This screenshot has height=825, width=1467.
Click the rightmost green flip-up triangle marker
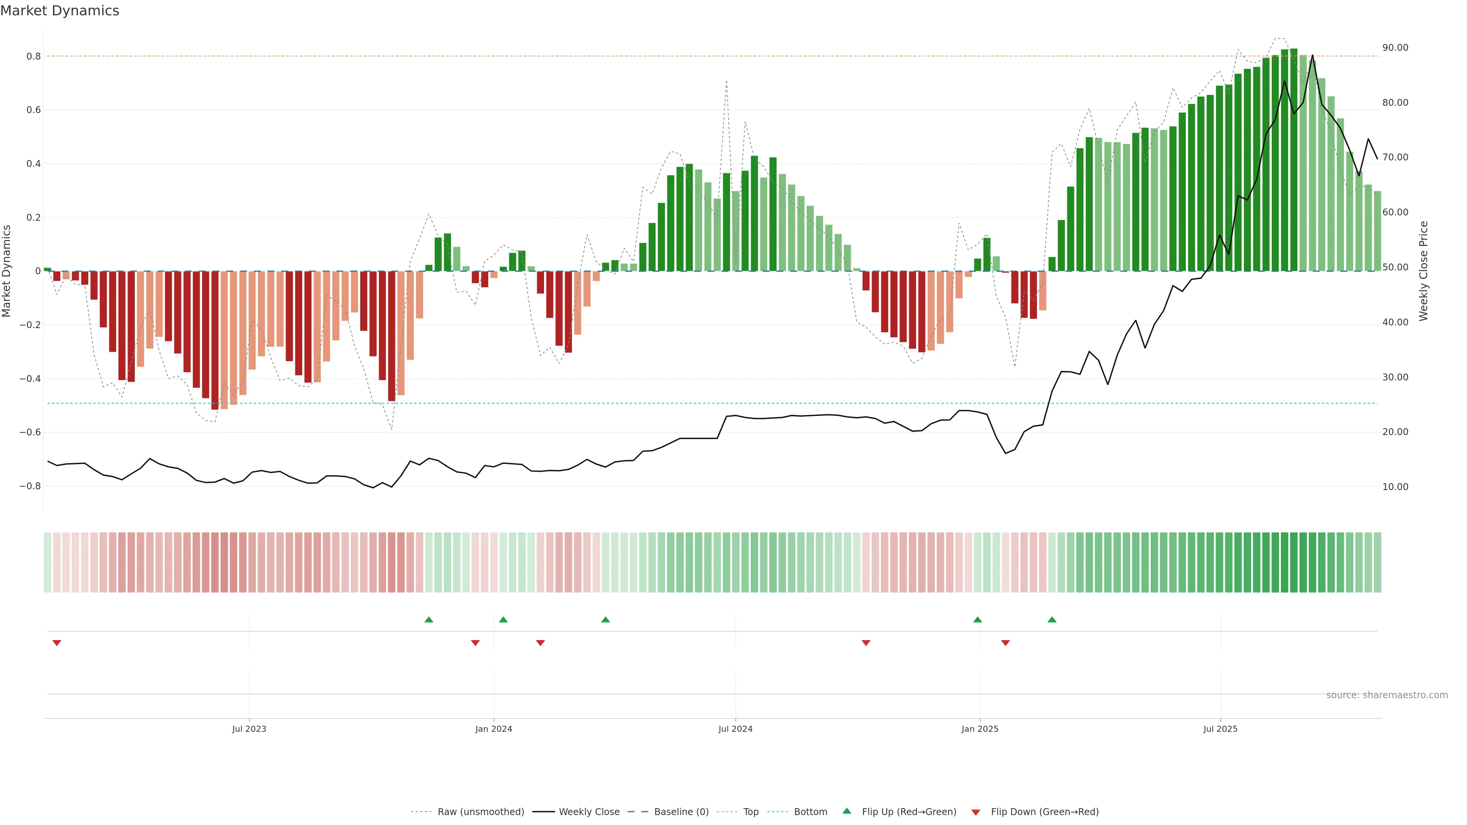[x=1052, y=620]
